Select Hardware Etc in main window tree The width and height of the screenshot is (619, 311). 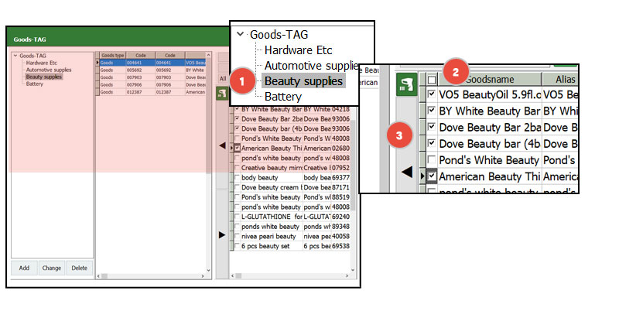coord(42,63)
